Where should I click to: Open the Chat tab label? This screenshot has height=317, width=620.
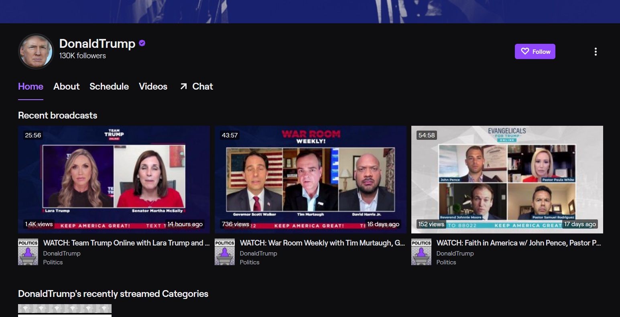(x=203, y=86)
